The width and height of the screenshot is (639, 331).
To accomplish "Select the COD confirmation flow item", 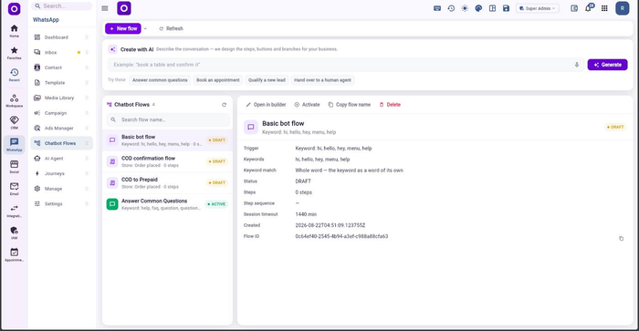I will point(167,161).
